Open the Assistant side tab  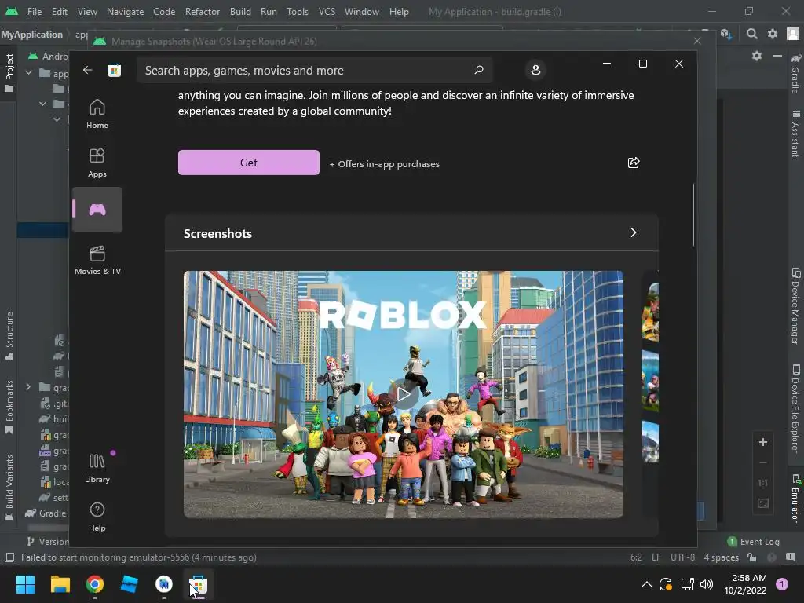click(x=796, y=134)
